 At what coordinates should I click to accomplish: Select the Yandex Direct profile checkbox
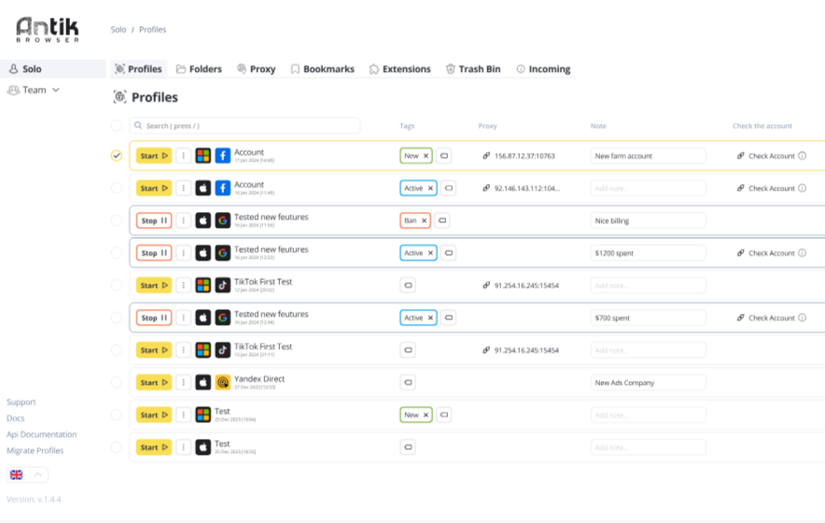coord(117,383)
